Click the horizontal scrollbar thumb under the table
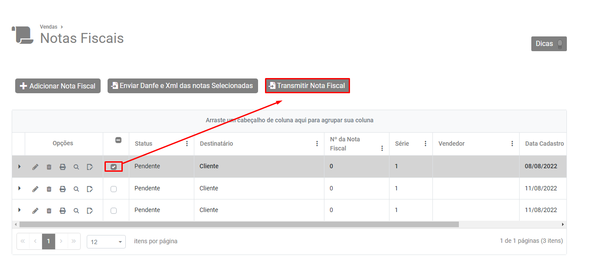This screenshot has height=258, width=602. point(239,225)
